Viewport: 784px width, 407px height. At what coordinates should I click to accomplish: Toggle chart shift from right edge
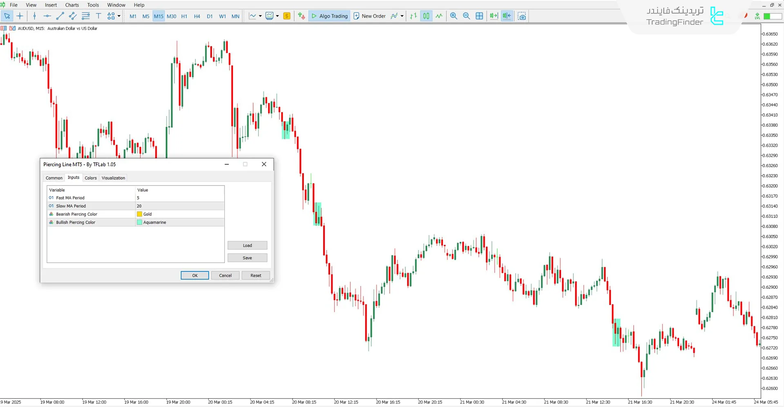pyautogui.click(x=507, y=16)
